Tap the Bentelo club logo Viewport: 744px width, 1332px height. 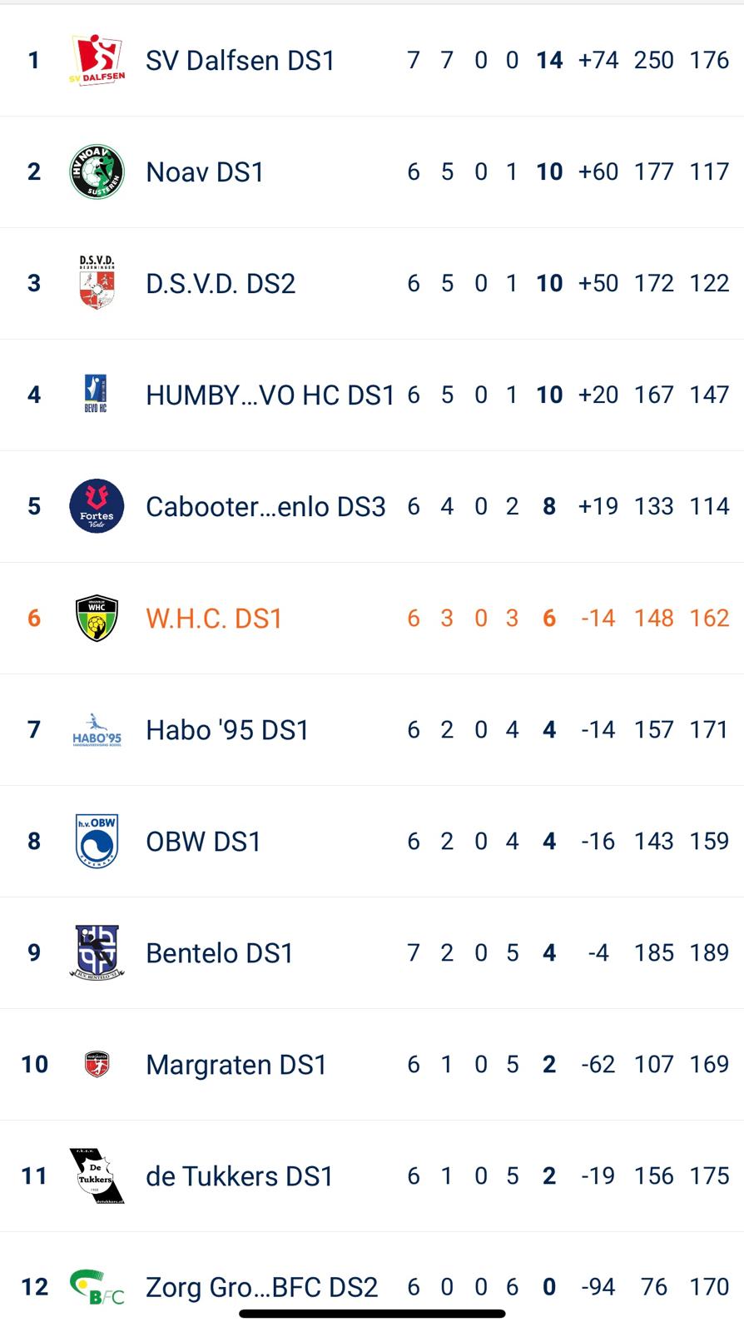click(97, 952)
